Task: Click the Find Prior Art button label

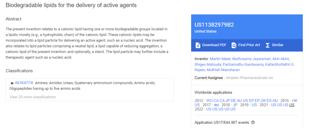Action: tap(249, 45)
